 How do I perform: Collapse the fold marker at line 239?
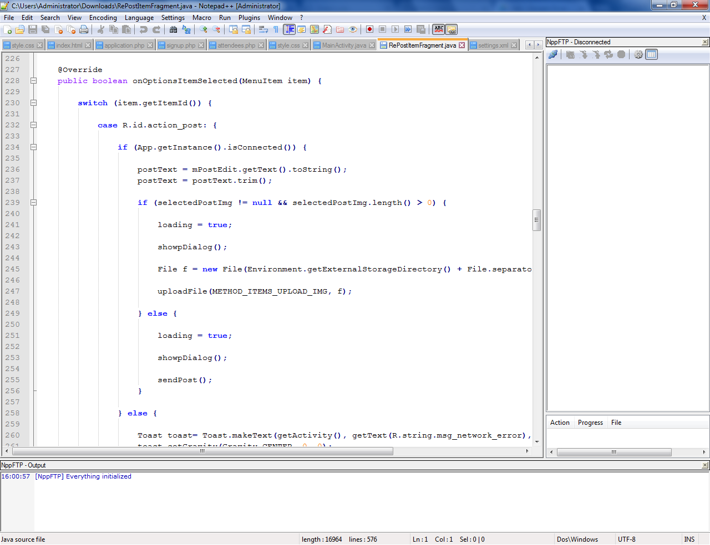[33, 203]
